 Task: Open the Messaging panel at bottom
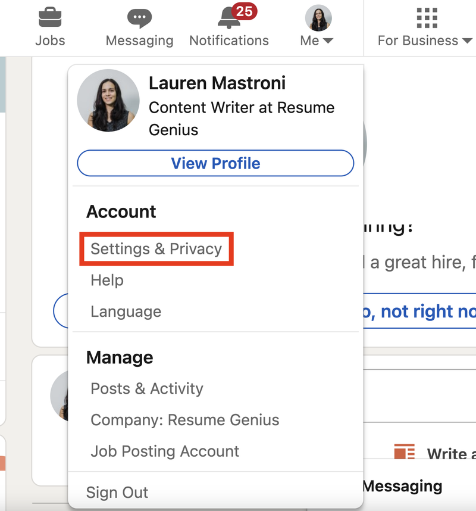click(x=403, y=486)
